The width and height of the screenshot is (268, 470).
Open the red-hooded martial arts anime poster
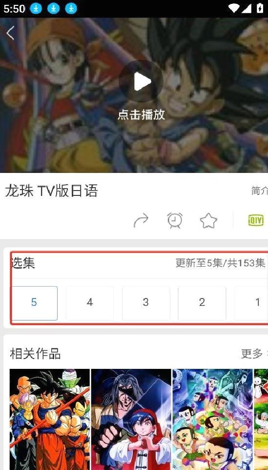click(131, 419)
